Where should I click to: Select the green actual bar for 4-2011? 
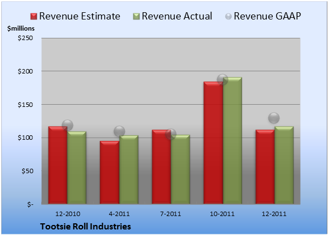(x=129, y=170)
